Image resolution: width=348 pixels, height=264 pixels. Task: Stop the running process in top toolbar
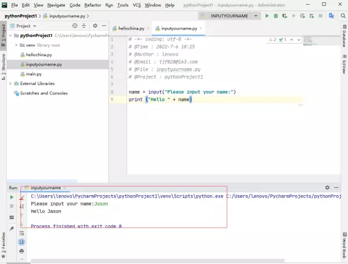click(321, 16)
